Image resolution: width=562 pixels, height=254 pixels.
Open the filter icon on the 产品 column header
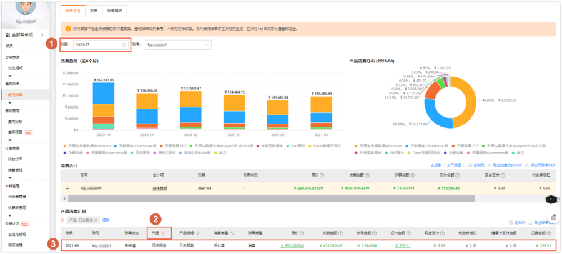tap(164, 233)
